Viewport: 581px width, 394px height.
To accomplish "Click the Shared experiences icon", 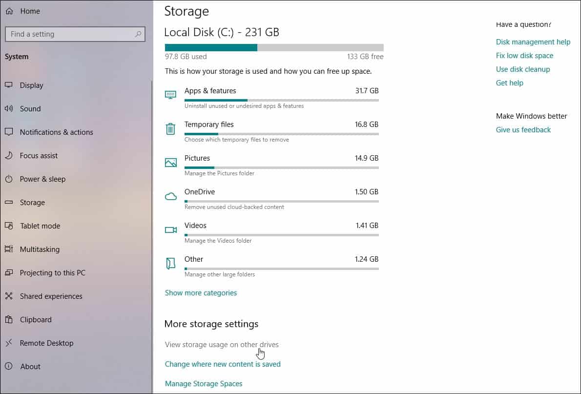I will [x=9, y=296].
